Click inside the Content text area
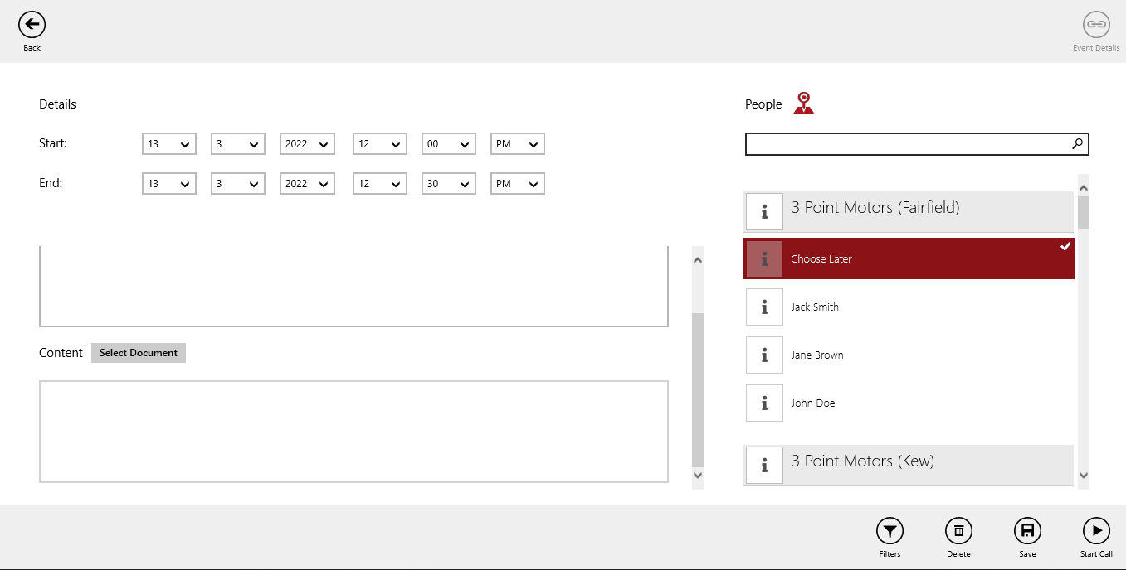 coord(353,431)
